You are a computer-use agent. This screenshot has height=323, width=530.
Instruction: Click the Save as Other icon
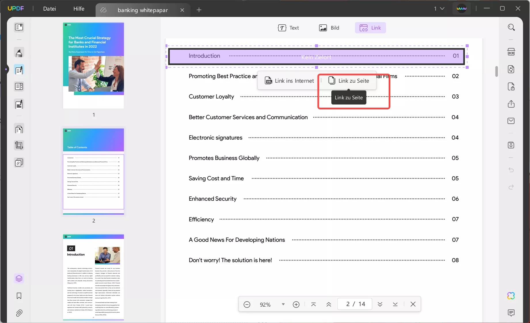[511, 145]
